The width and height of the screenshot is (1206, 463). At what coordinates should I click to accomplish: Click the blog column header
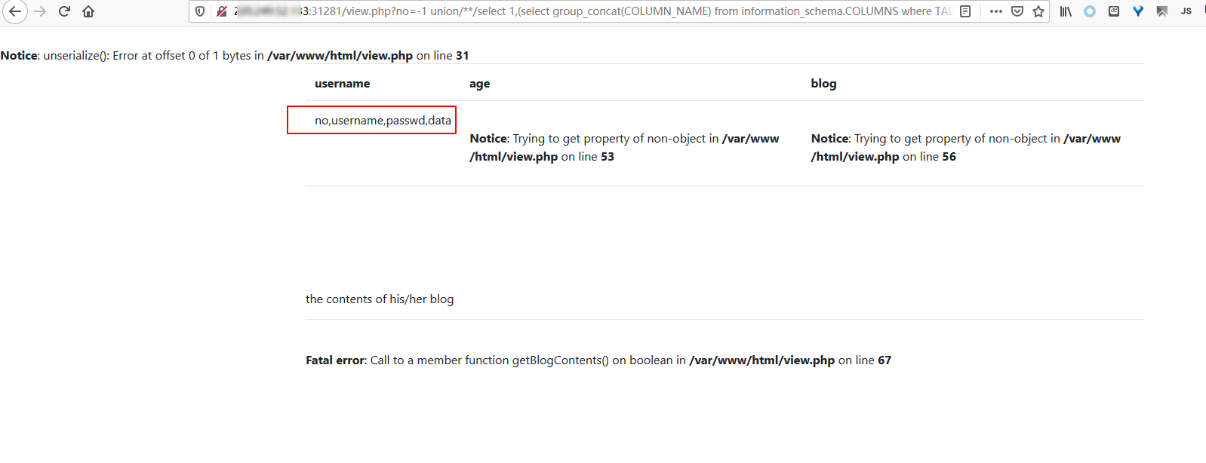[823, 84]
